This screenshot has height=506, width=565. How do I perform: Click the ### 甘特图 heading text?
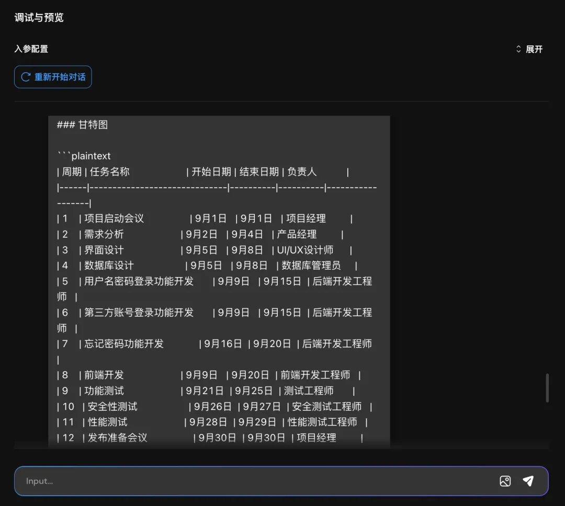coord(83,124)
